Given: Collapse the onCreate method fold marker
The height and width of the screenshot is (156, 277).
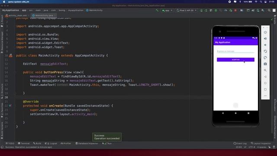Looking at the screenshot, I should [x=15, y=106].
